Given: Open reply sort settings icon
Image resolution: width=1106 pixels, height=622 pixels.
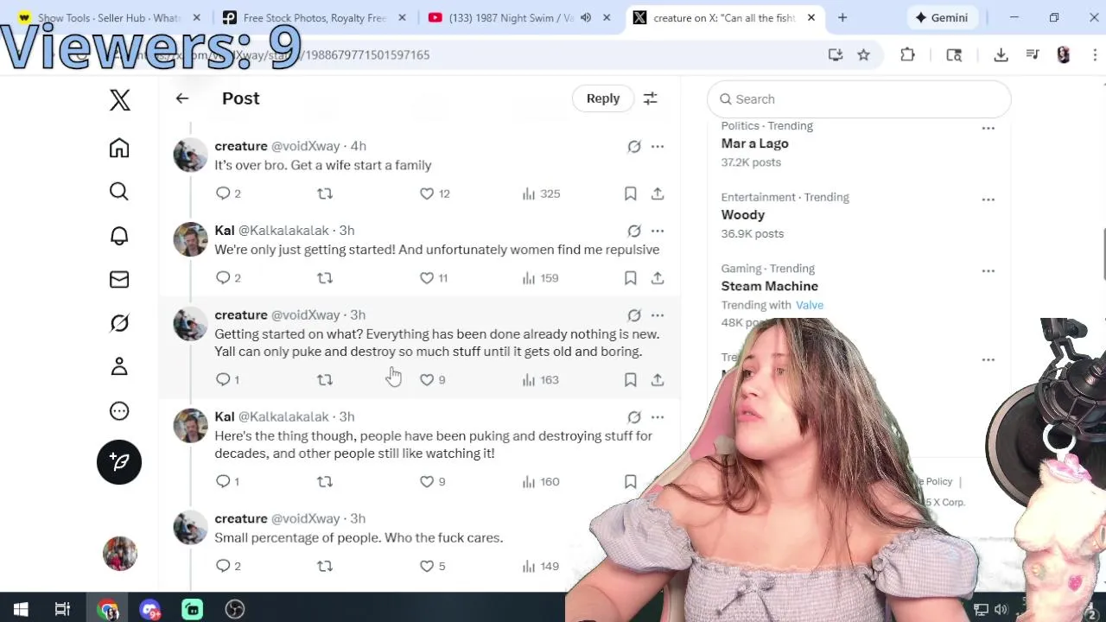Looking at the screenshot, I should tap(651, 98).
